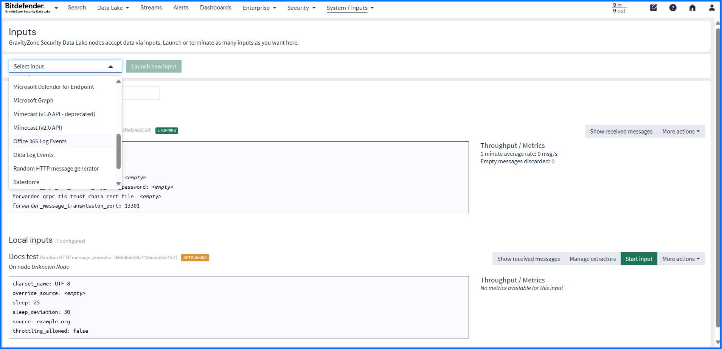The width and height of the screenshot is (722, 349).
Task: Open the help icon in the top bar
Action: tap(673, 8)
